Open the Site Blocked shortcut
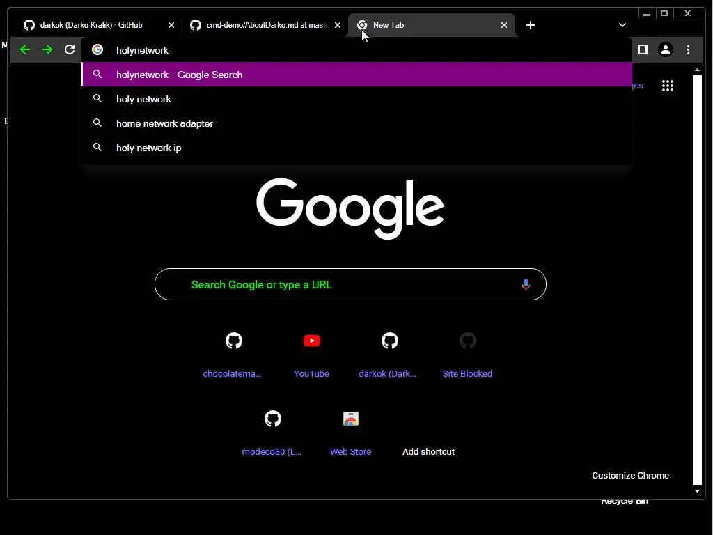This screenshot has height=535, width=713. 467,355
